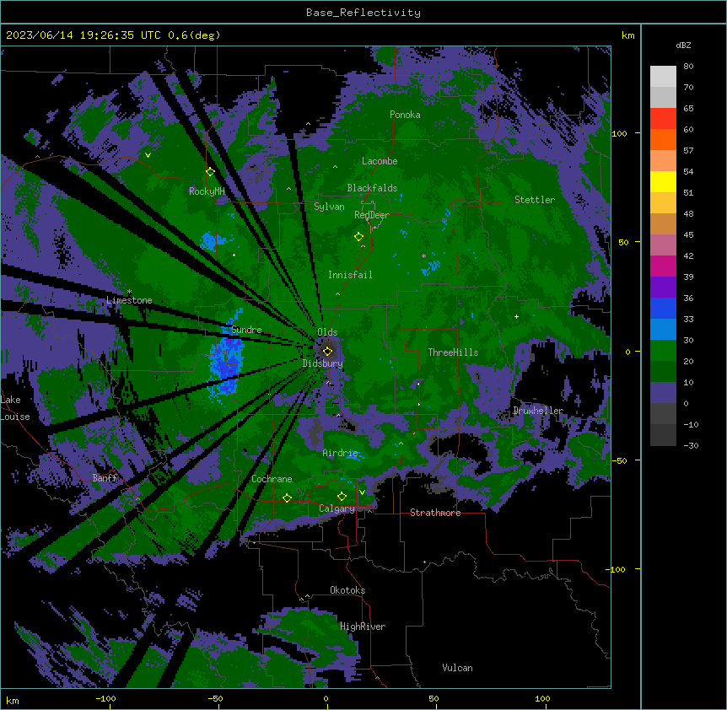Click the 50 tick on the bottom axis
This screenshot has height=710, width=727.
pos(434,698)
